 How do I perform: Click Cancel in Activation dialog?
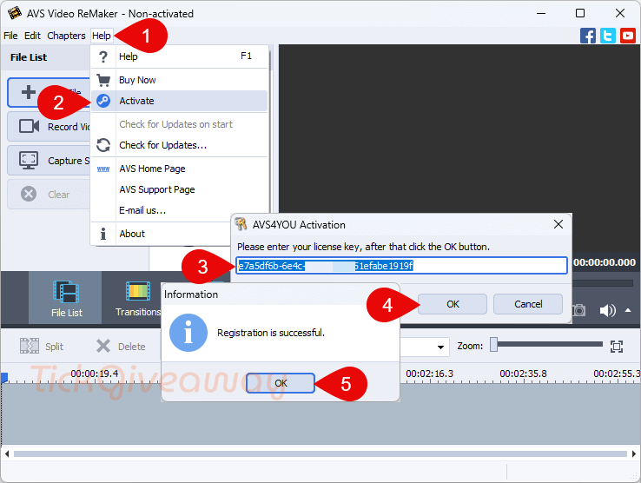[528, 304]
